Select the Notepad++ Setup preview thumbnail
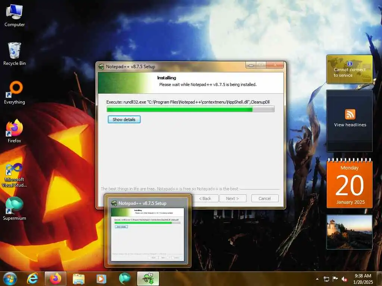Screen dimensions: 382x286 pyautogui.click(x=148, y=231)
